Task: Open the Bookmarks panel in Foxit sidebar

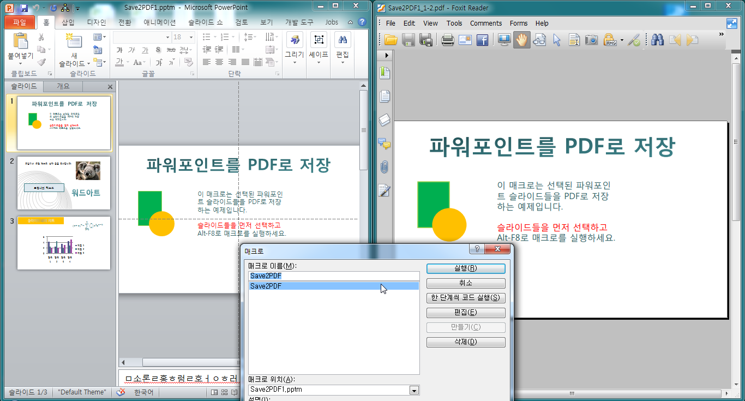Action: click(385, 72)
